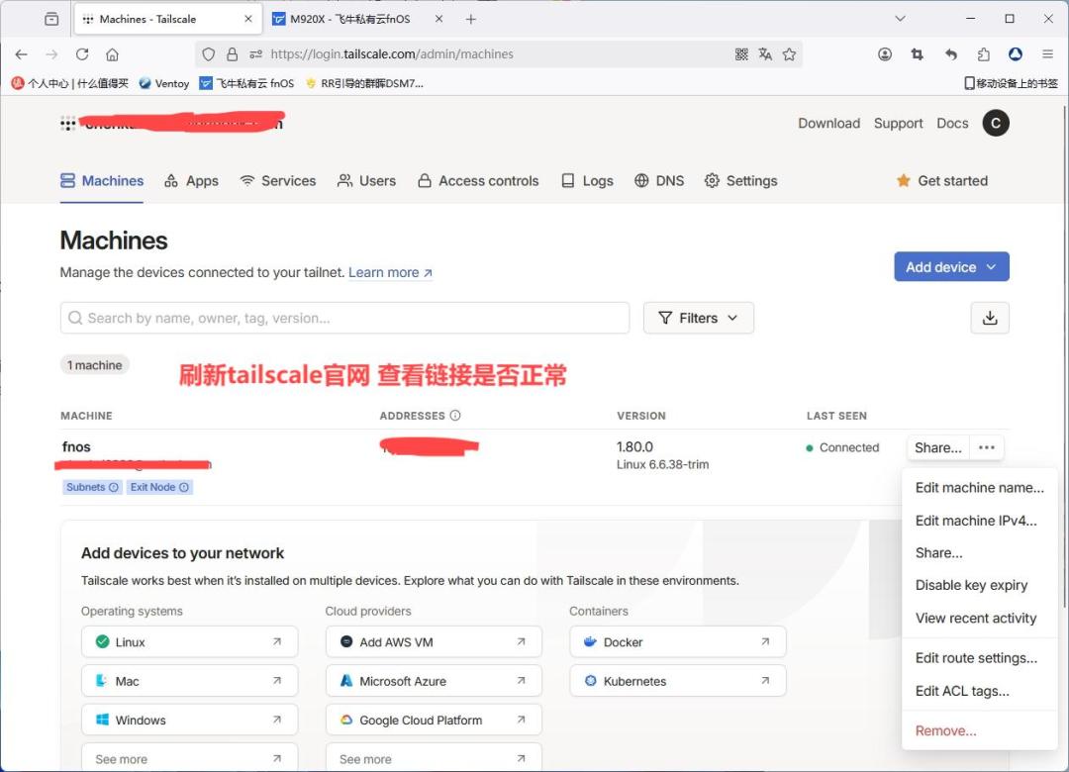
Task: Open the Linux install card
Action: point(189,641)
